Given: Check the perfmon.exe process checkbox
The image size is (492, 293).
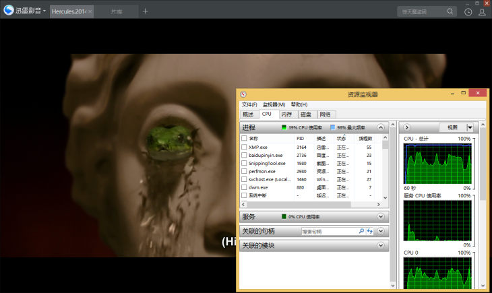Looking at the screenshot, I should (x=244, y=171).
